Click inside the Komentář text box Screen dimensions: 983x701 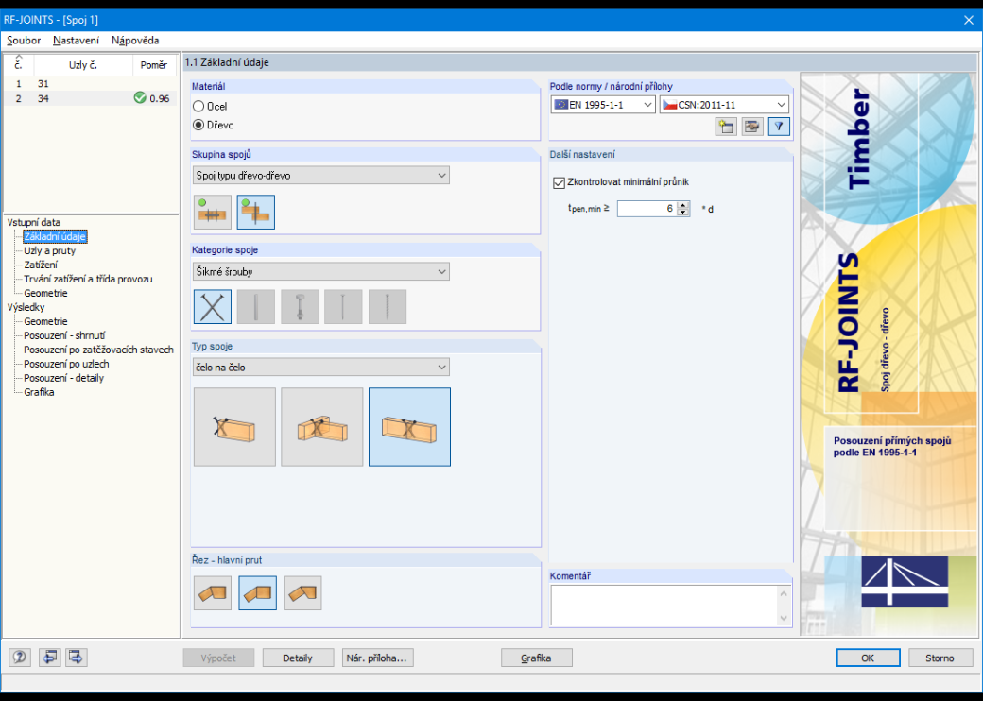[664, 606]
